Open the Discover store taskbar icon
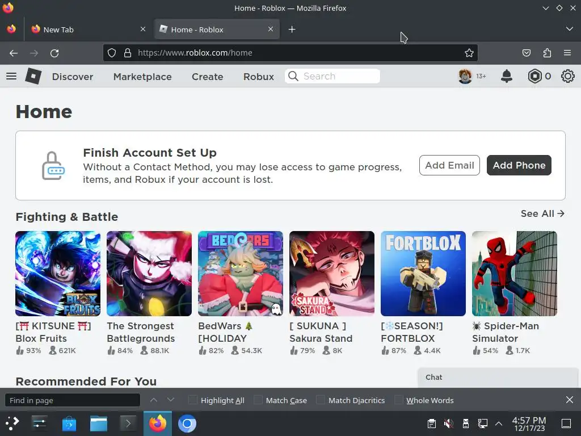The width and height of the screenshot is (581, 436). [x=69, y=424]
